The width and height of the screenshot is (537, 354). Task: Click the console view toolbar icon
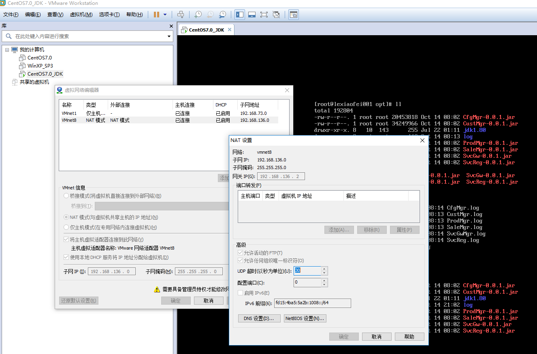pyautogui.click(x=293, y=15)
